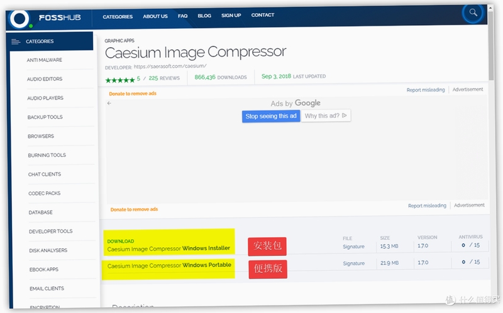Click the CATEGORIES sidebar header
503x313 pixels.
(x=50, y=41)
